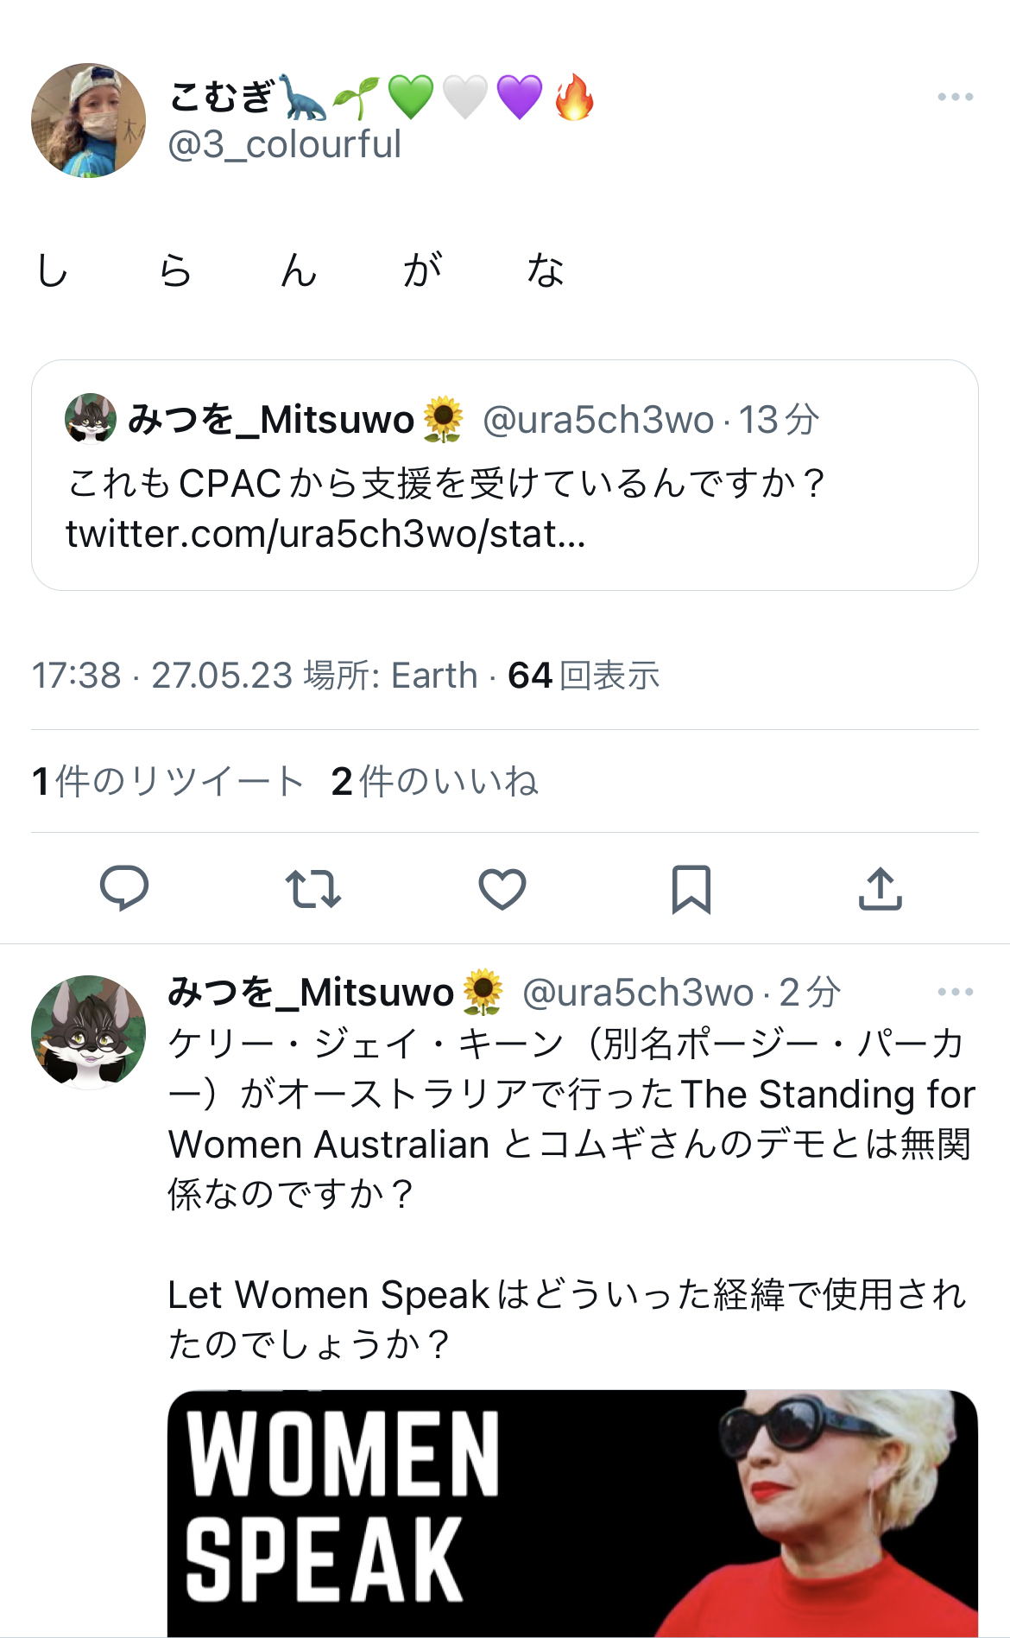
Task: Open the 64 回表示 view count
Action: click(584, 676)
